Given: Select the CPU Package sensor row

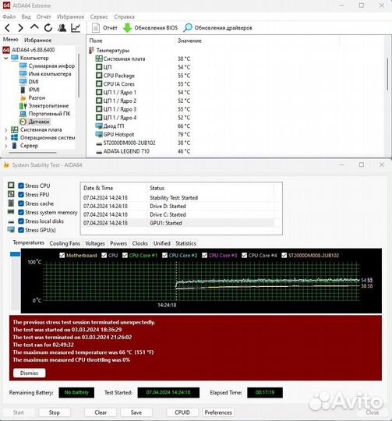Looking at the screenshot, I should point(143,76).
